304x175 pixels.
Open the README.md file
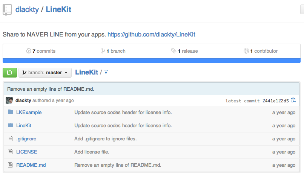pyautogui.click(x=31, y=165)
